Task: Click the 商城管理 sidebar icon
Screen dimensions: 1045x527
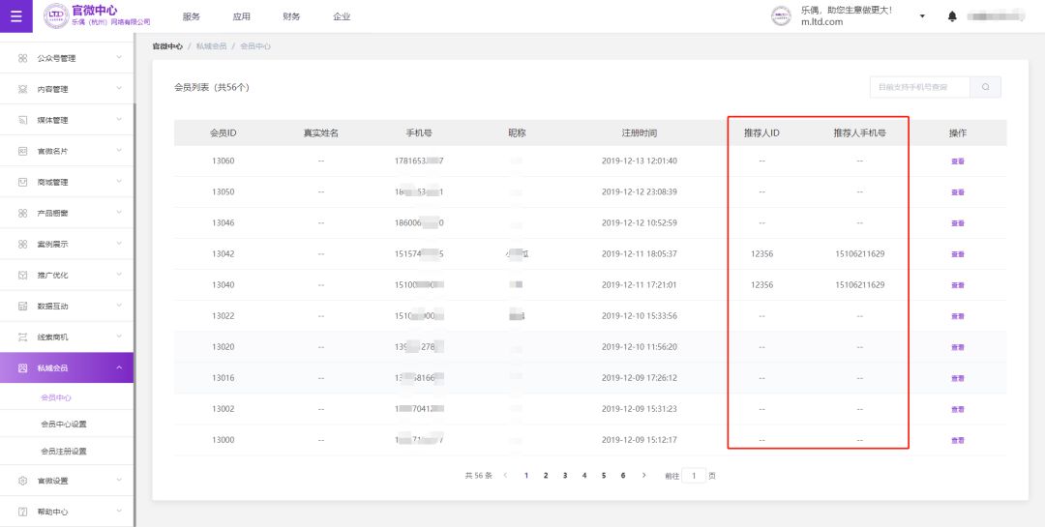Action: click(23, 182)
